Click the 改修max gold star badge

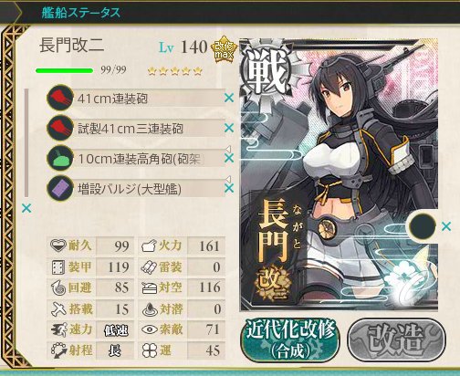(224, 49)
